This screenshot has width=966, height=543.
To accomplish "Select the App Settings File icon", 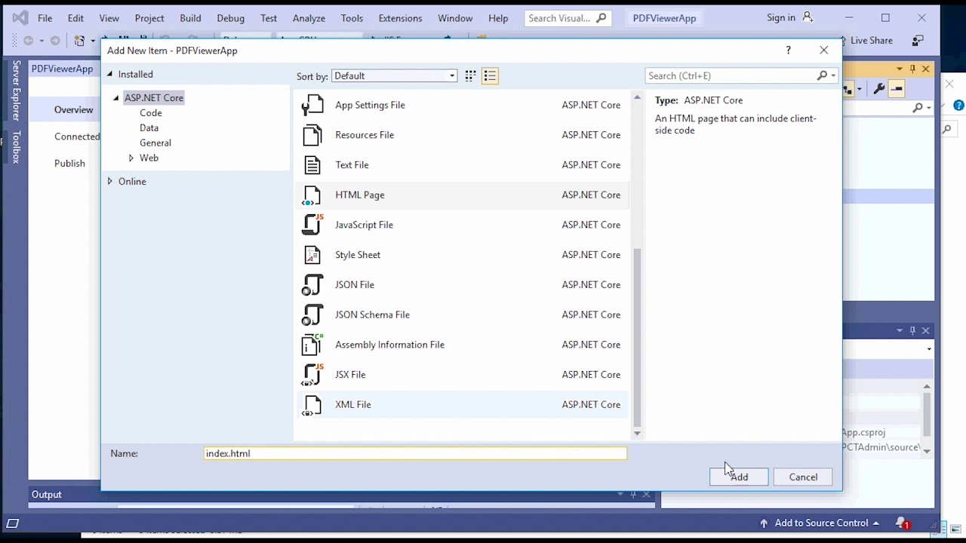I will [312, 105].
